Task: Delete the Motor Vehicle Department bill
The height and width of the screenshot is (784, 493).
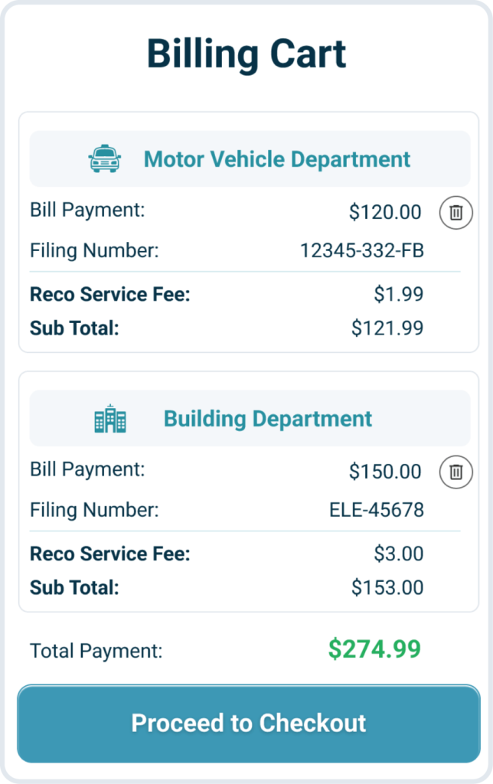Action: click(x=455, y=213)
